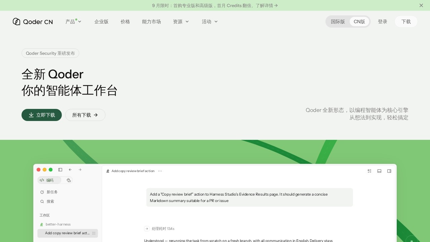Click the 登录 link
Screen dimensions: 430x242
coord(383,22)
